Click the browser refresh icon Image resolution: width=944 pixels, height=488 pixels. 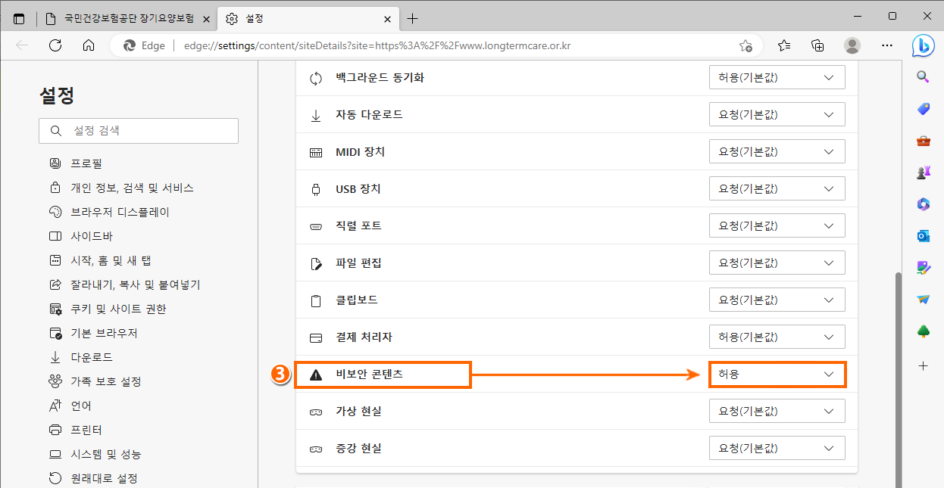click(55, 45)
